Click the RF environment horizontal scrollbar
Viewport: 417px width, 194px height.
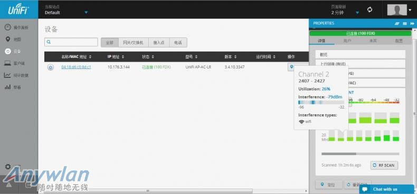tap(360, 153)
